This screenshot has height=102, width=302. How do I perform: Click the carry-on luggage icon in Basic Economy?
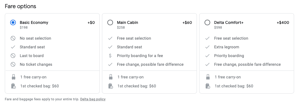coord(14,77)
